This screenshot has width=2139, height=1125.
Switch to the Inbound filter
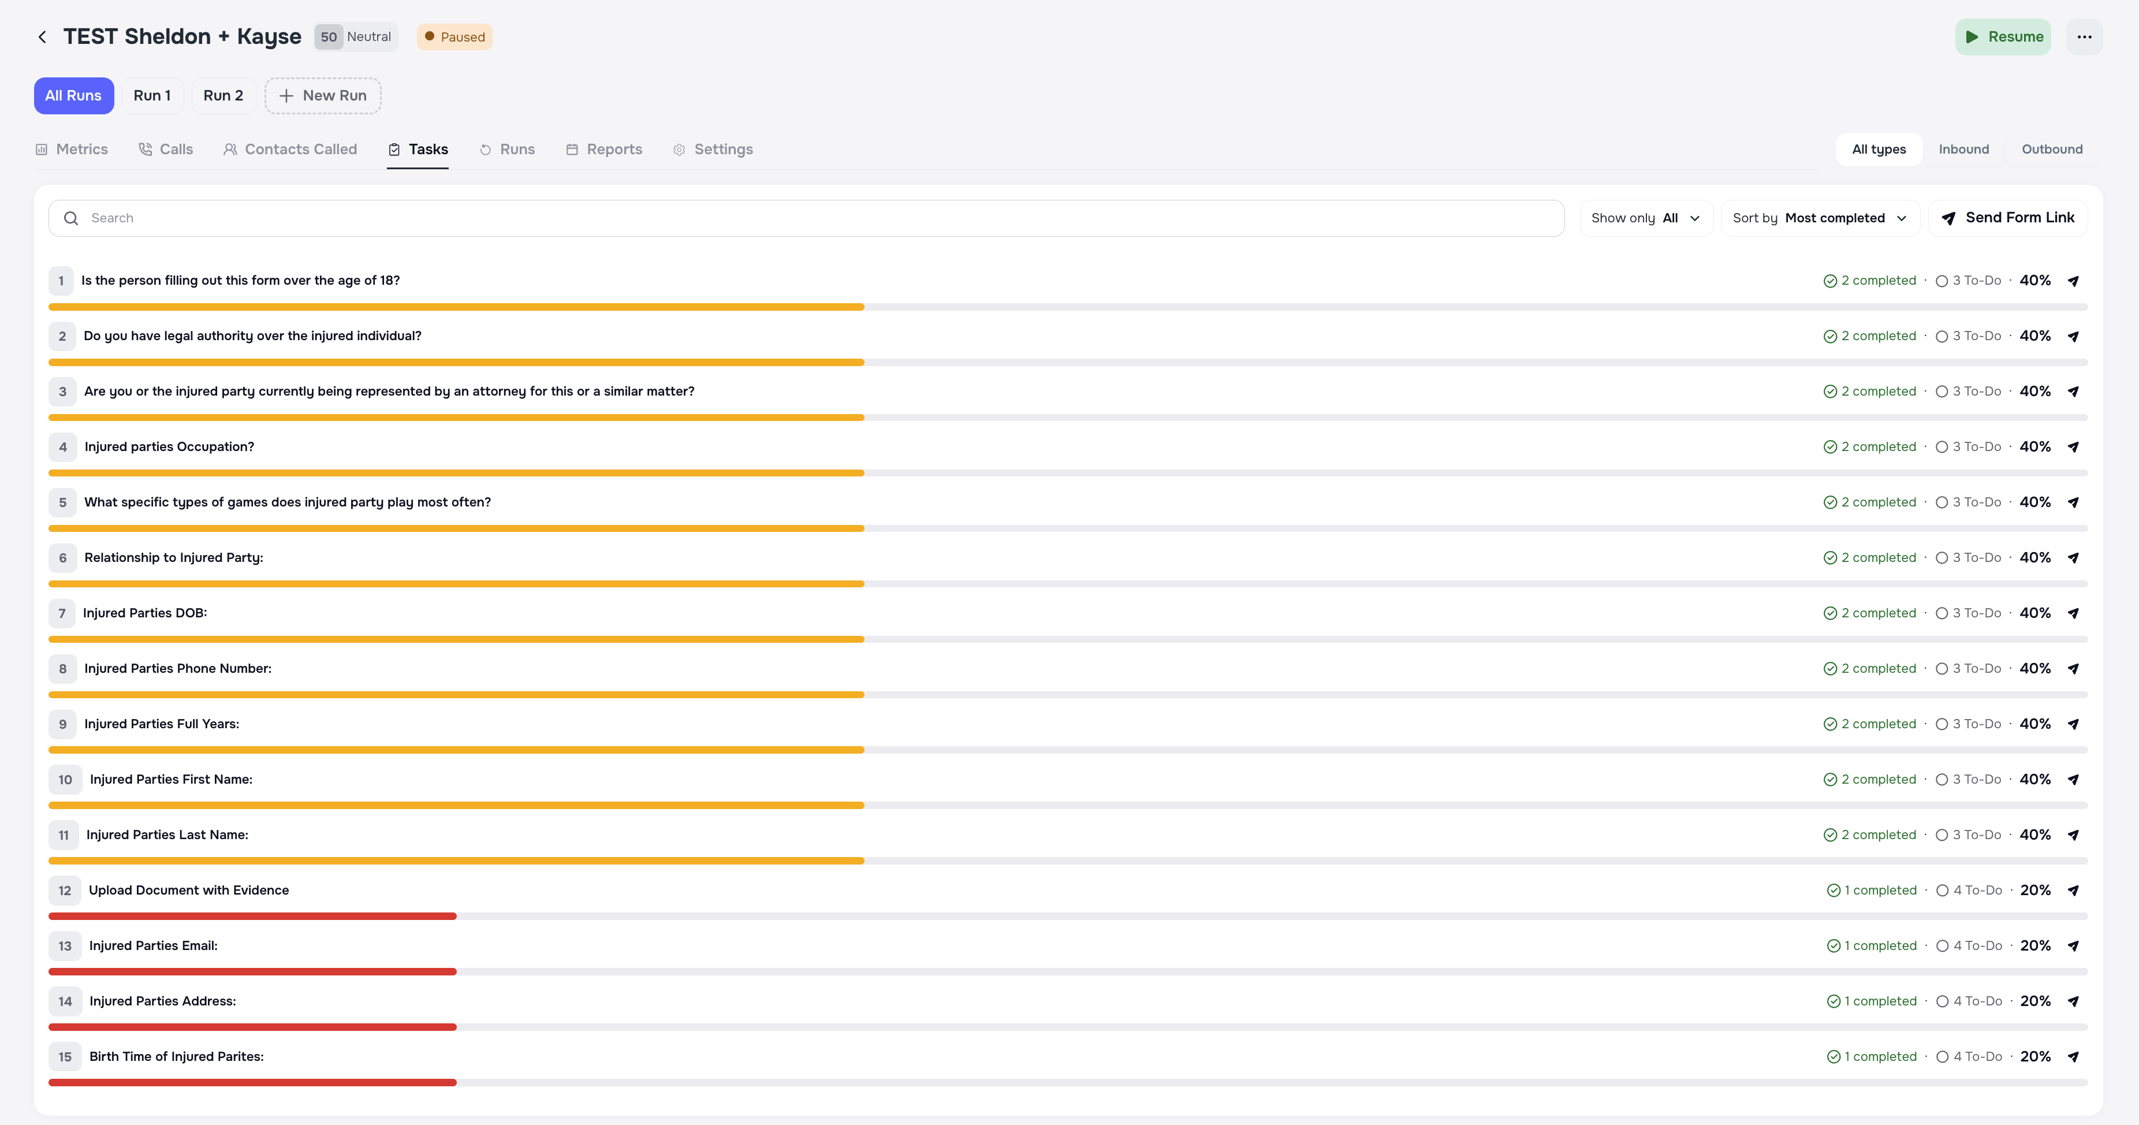point(1964,150)
